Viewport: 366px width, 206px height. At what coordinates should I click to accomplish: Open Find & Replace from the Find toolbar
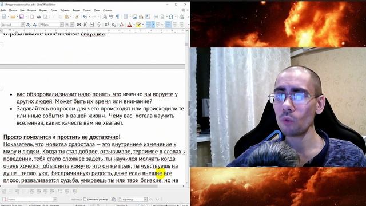click(113, 199)
